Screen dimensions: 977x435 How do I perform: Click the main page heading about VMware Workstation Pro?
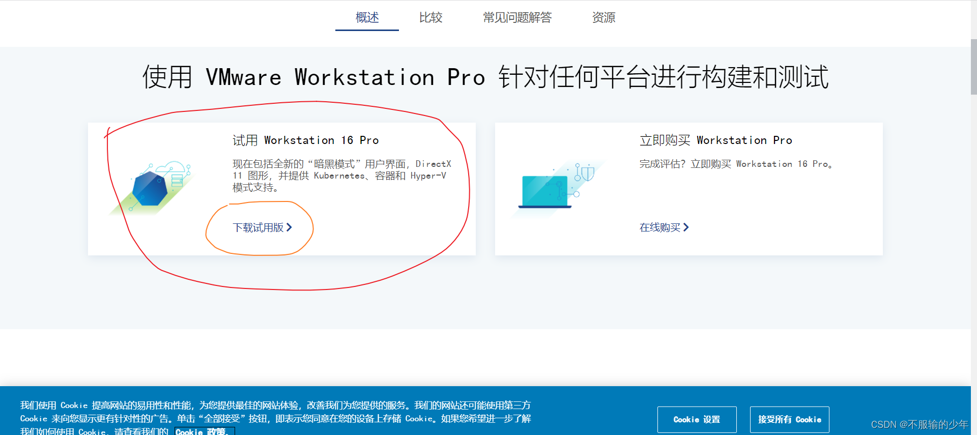[x=485, y=77]
